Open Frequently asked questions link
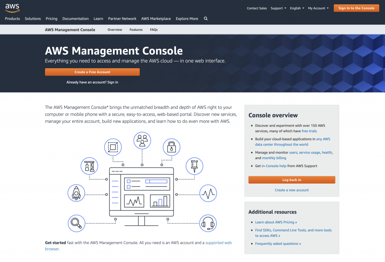The height and width of the screenshot is (262, 385). [278, 244]
